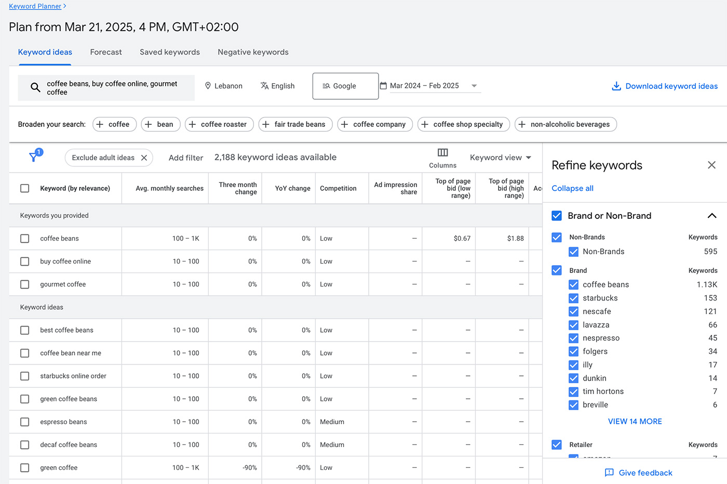The image size is (727, 484).
Task: Click Download keyword ideas
Action: [x=665, y=86]
